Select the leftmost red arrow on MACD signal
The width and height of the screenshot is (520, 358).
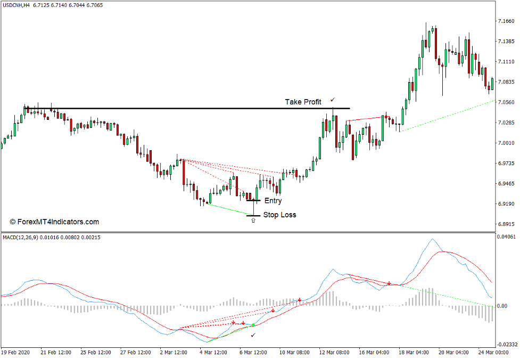[233, 323]
